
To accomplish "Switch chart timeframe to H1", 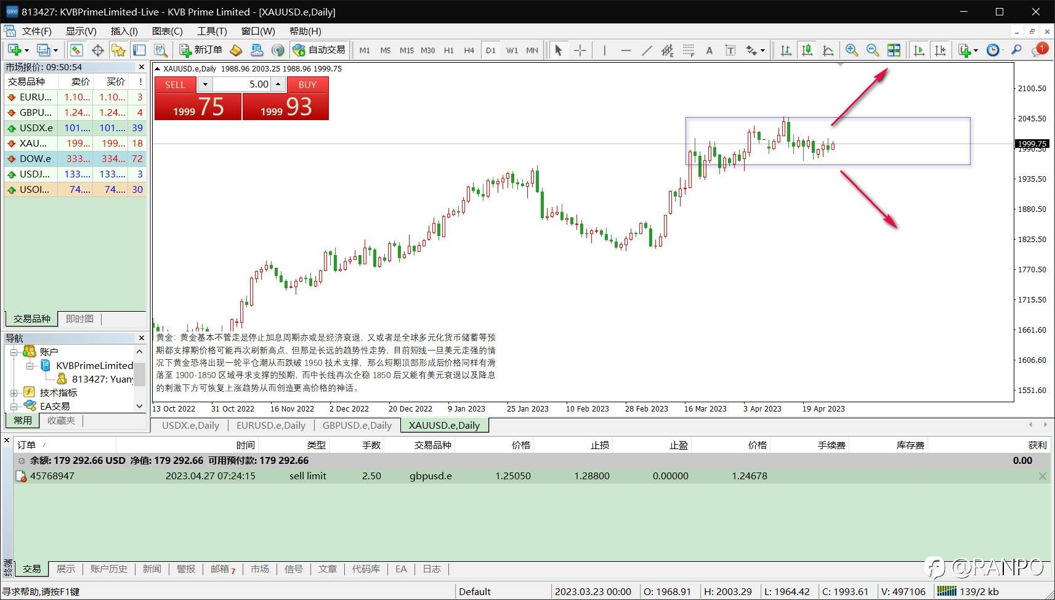I will (448, 51).
